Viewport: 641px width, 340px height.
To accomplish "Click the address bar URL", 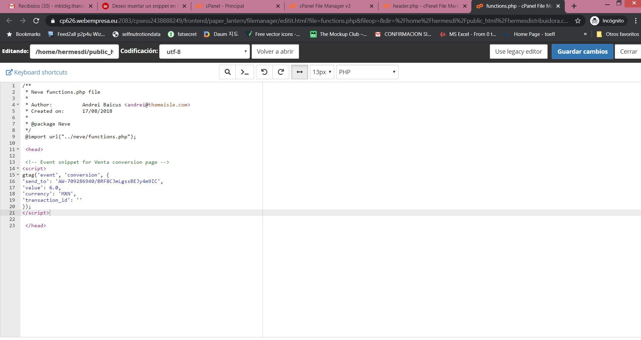I will click(314, 21).
